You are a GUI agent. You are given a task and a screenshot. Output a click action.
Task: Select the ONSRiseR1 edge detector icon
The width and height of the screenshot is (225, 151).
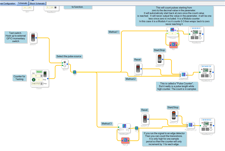[124, 126]
